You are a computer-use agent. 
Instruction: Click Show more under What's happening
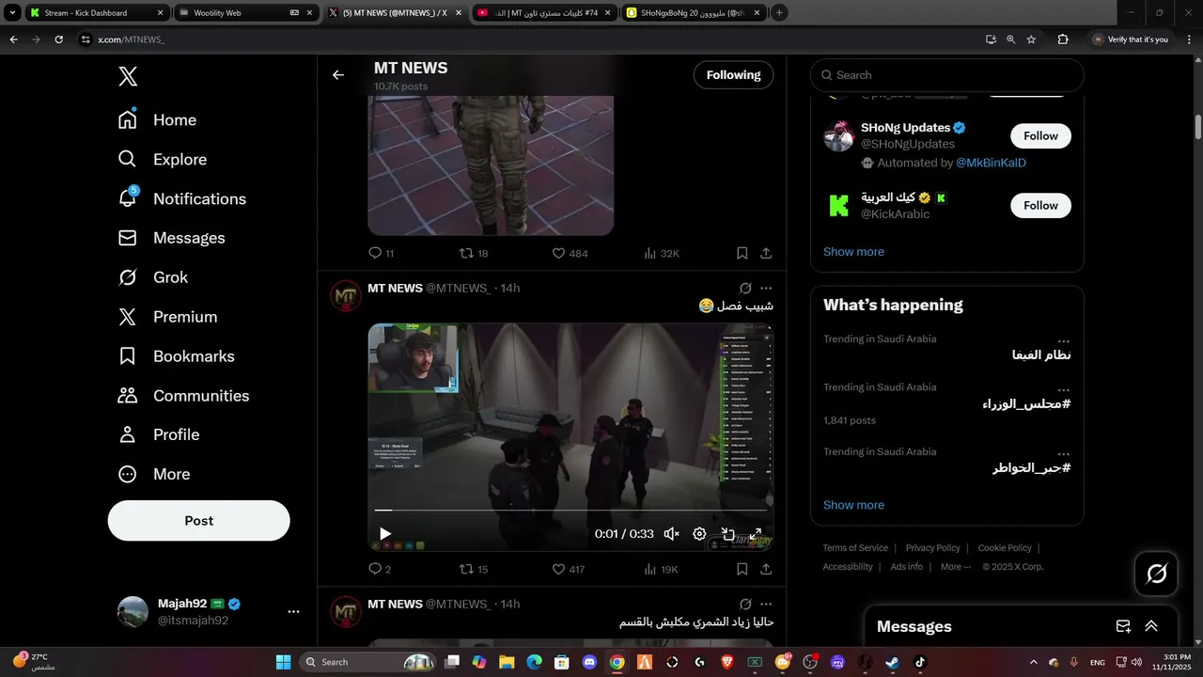[853, 505]
